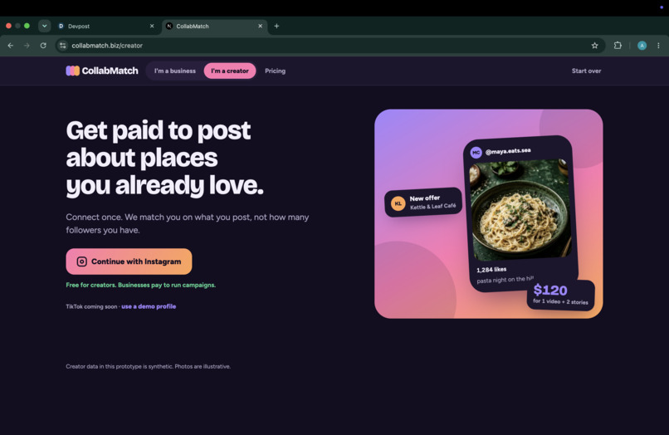Close the CollabMatch tab

[x=261, y=26]
